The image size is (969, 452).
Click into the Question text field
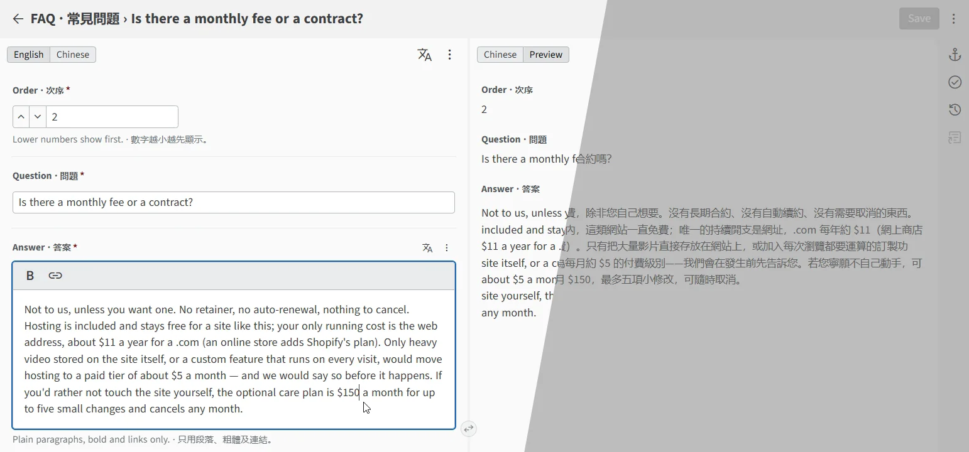(234, 202)
